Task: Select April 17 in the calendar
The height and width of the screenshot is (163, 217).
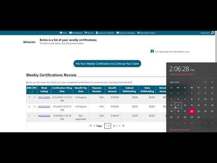Action: (205, 105)
